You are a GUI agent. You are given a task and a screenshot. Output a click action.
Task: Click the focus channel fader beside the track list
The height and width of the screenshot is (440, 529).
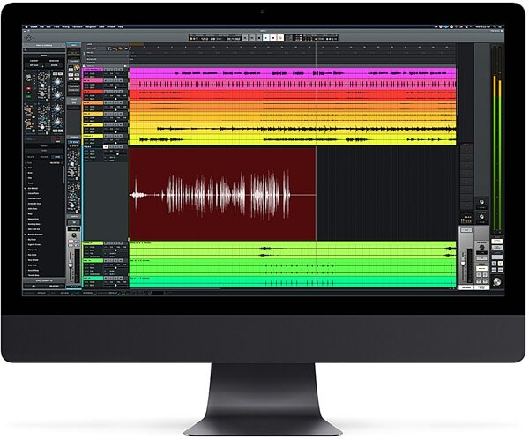pos(71,265)
